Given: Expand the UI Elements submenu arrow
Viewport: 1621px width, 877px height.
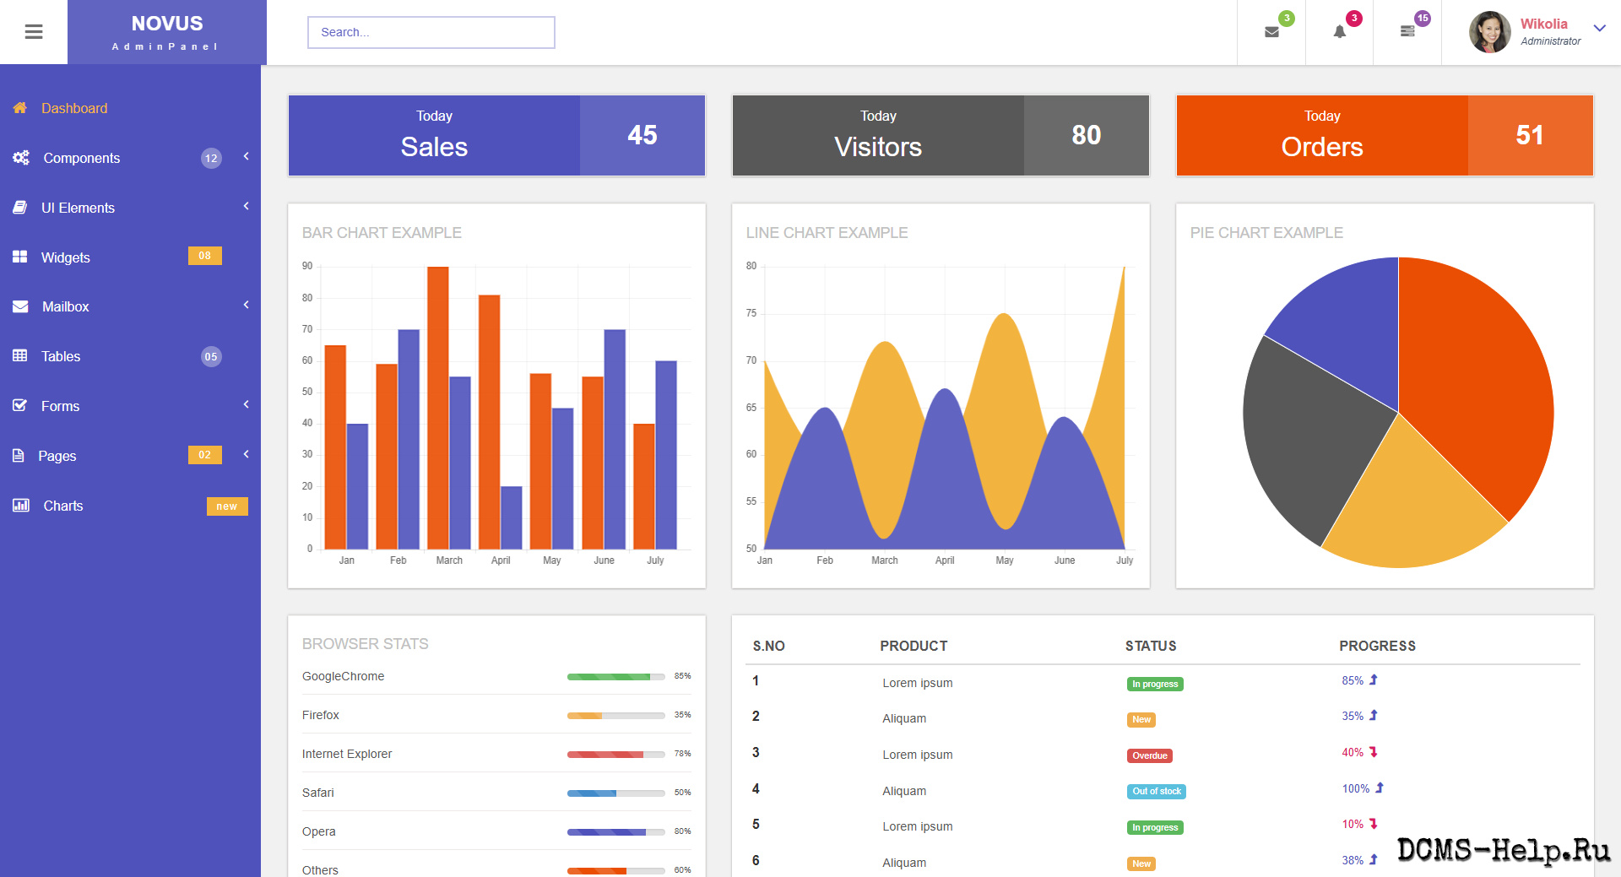Looking at the screenshot, I should [246, 206].
